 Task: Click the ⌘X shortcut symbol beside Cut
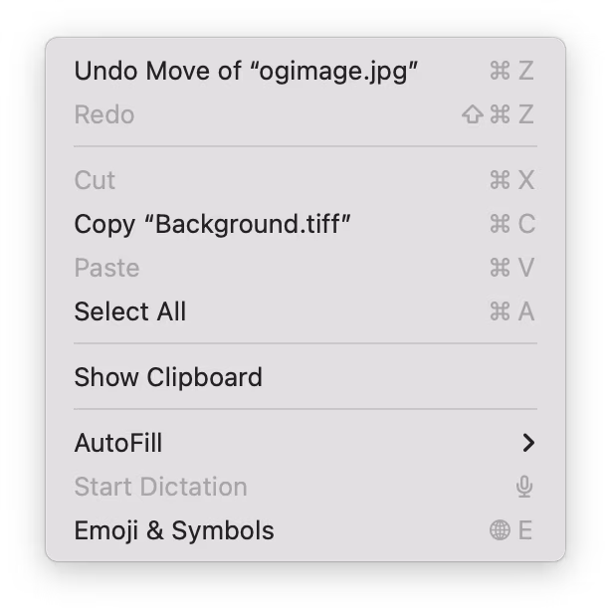point(511,180)
